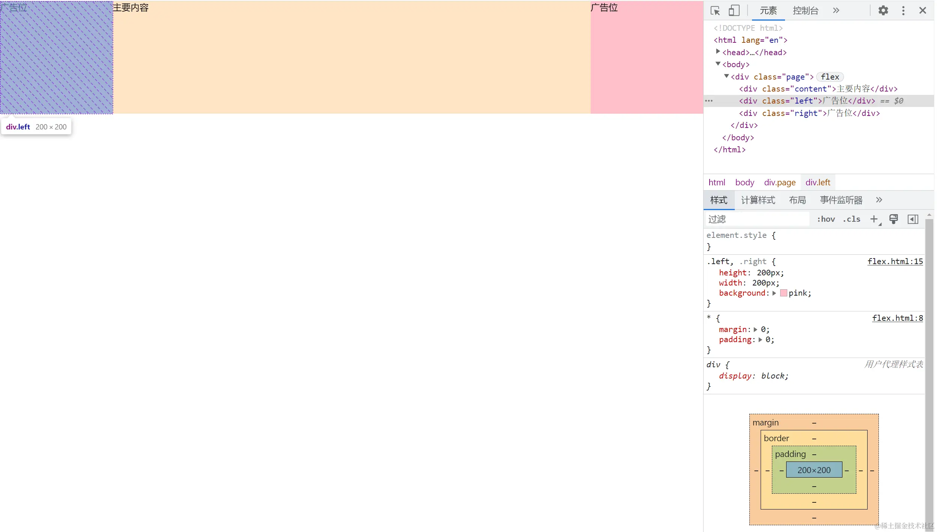Select div.page in the breadcrumb bar
Viewport: 937px width, 532px height.
779,183
